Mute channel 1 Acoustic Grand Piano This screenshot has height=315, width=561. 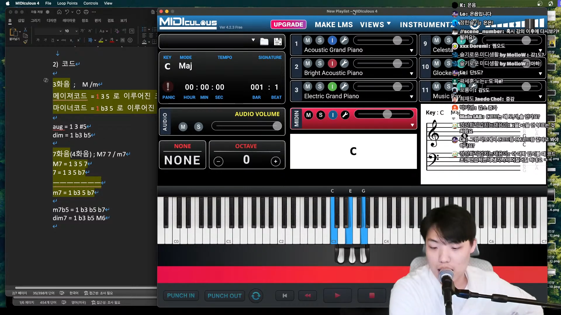click(x=308, y=40)
